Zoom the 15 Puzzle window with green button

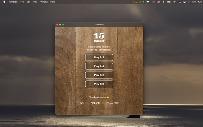63,25
